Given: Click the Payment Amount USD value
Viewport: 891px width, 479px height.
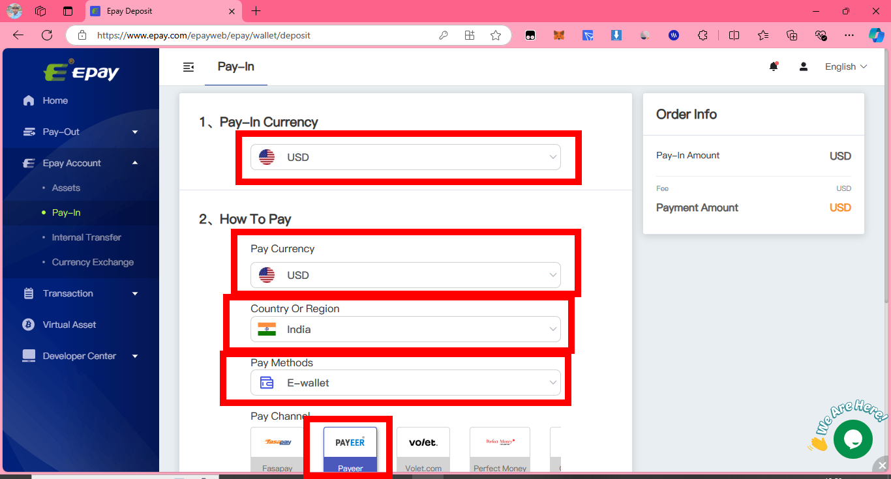Looking at the screenshot, I should 840,207.
